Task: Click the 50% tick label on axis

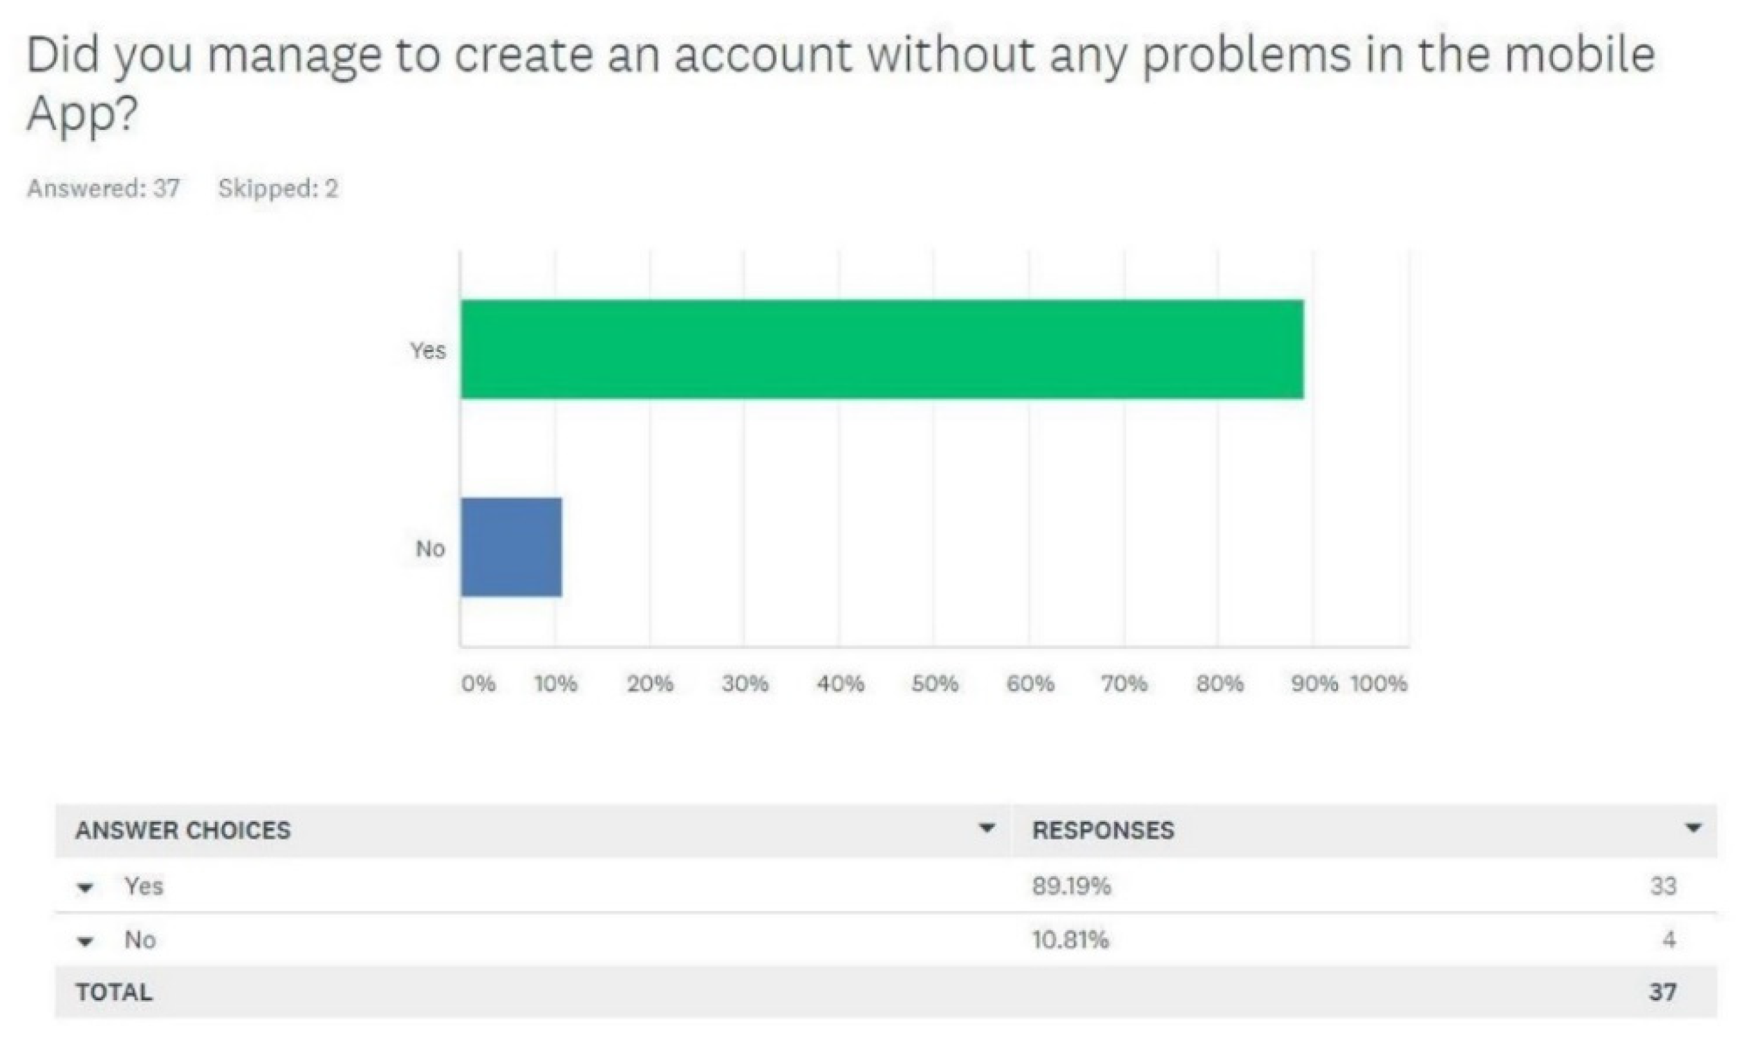Action: coord(934,683)
